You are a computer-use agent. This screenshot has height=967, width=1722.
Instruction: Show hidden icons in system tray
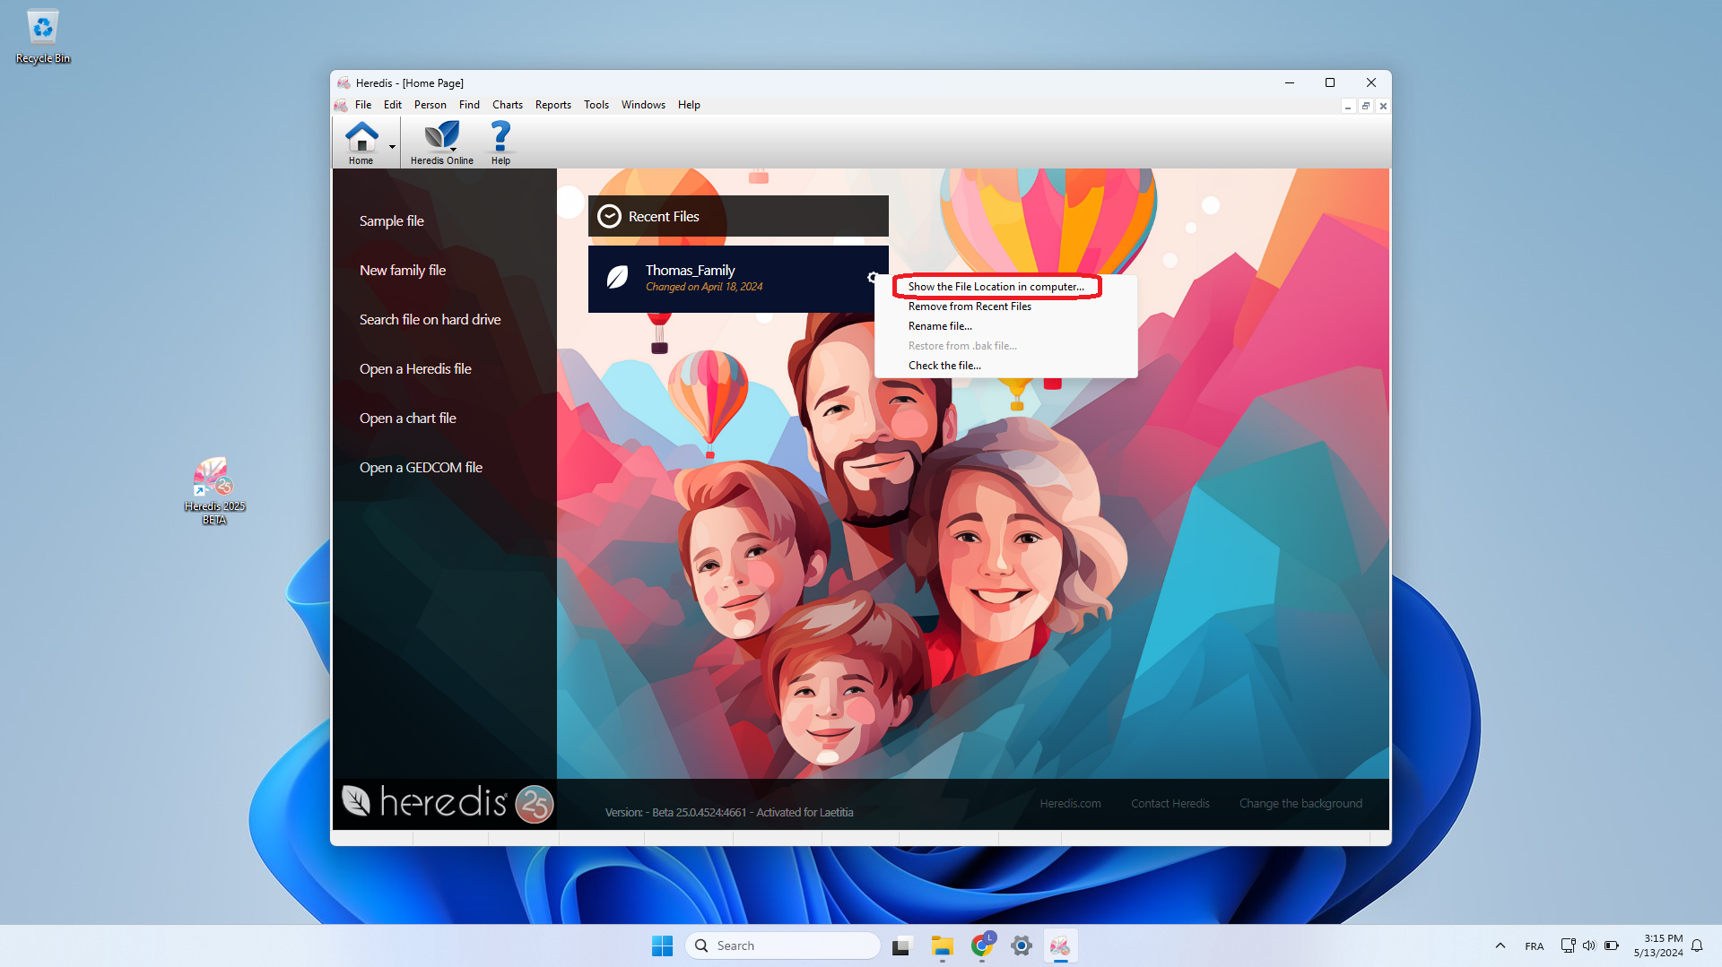(1500, 945)
